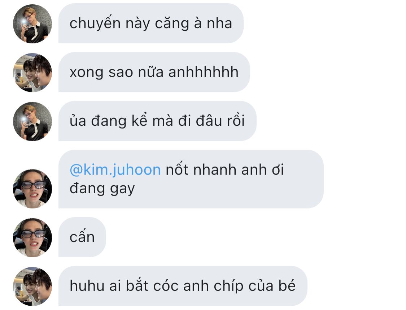Open avatar beside "chuyến này căng à nha"
Image resolution: width=406 pixels, height=310 pixels.
pyautogui.click(x=32, y=23)
